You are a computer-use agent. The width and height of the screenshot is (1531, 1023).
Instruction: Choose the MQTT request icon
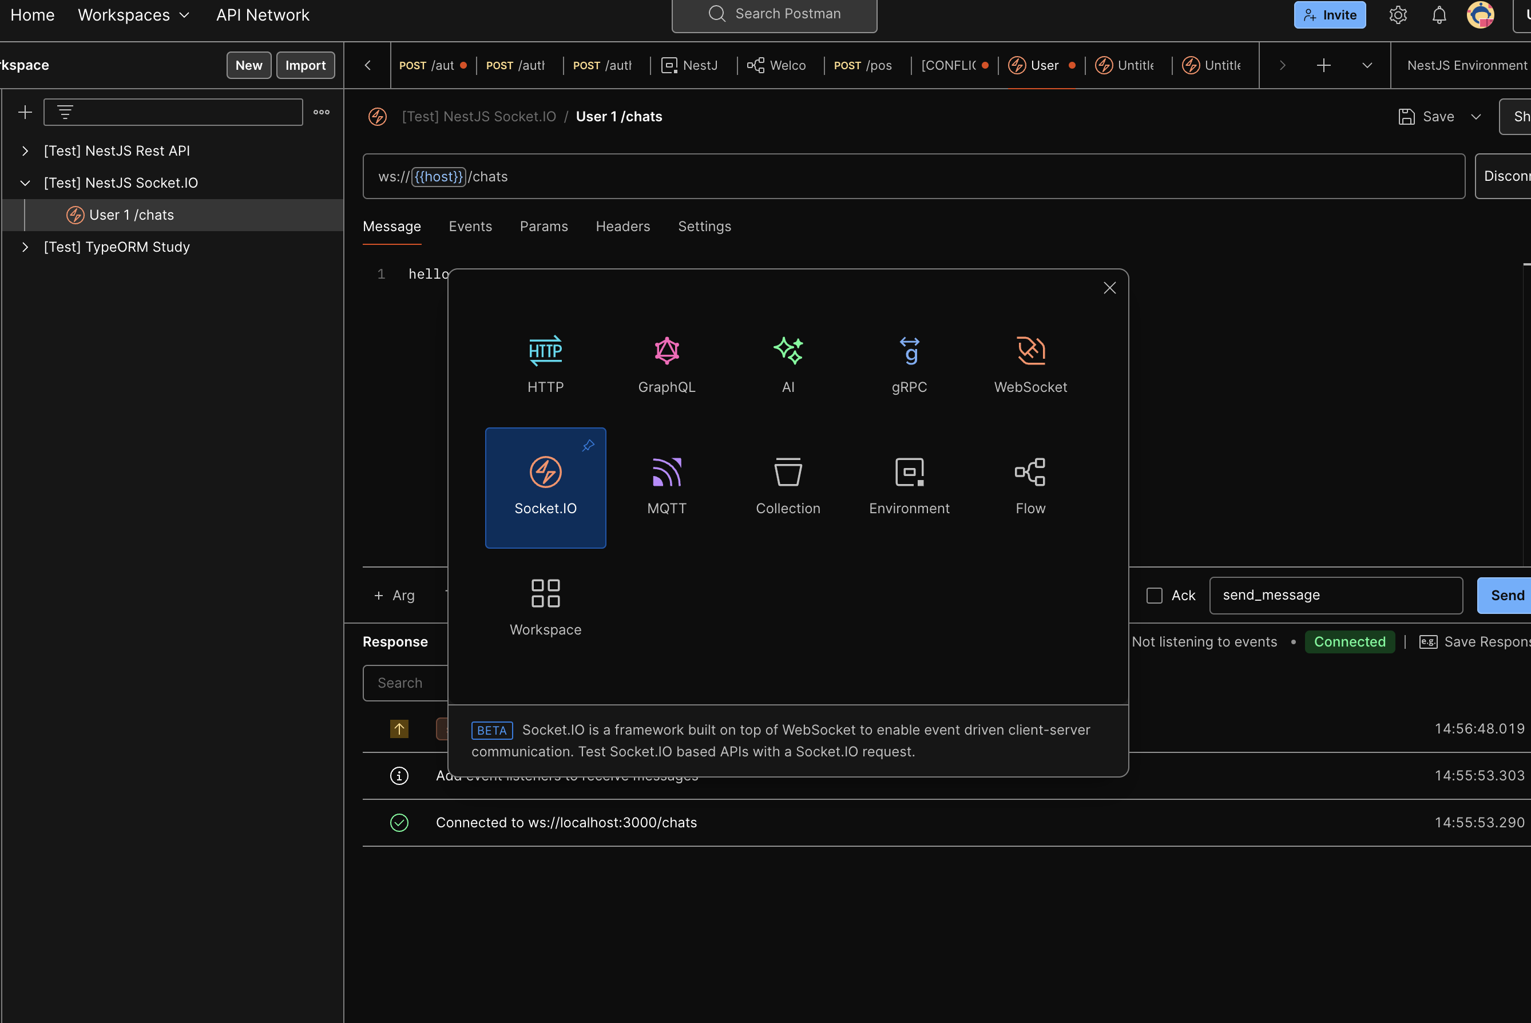pyautogui.click(x=667, y=473)
